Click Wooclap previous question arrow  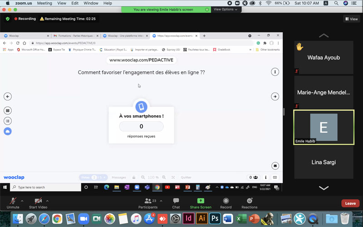(8, 97)
